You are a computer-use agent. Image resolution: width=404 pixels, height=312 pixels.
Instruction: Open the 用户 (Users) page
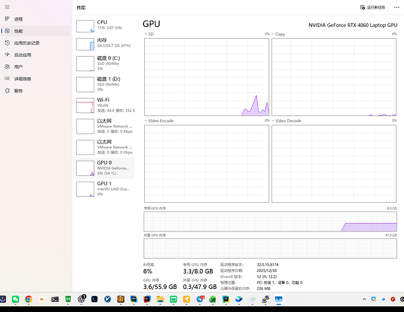tap(36, 67)
